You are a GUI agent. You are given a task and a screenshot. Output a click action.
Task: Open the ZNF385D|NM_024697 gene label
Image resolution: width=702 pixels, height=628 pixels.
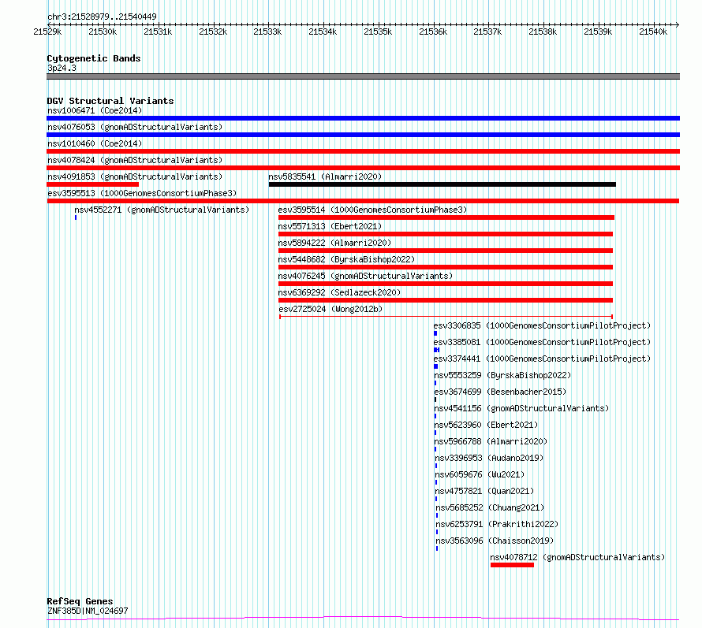(x=88, y=611)
